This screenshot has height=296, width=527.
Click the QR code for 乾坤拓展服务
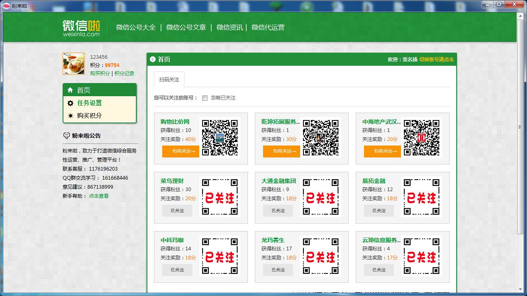tap(321, 137)
